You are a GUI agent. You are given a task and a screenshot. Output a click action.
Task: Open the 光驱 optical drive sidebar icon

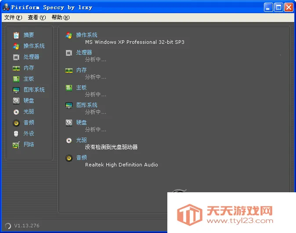[x=16, y=112]
